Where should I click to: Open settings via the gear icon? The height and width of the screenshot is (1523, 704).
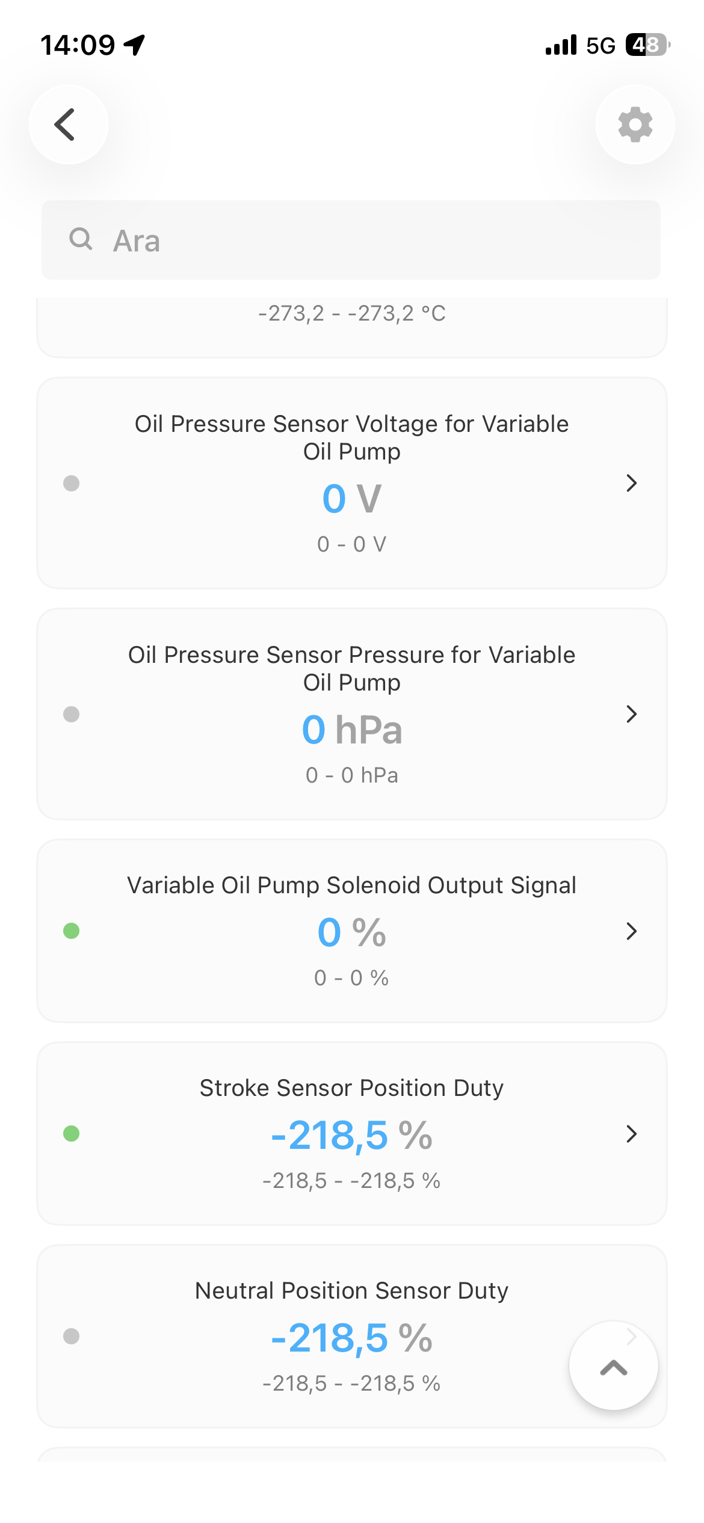[635, 125]
